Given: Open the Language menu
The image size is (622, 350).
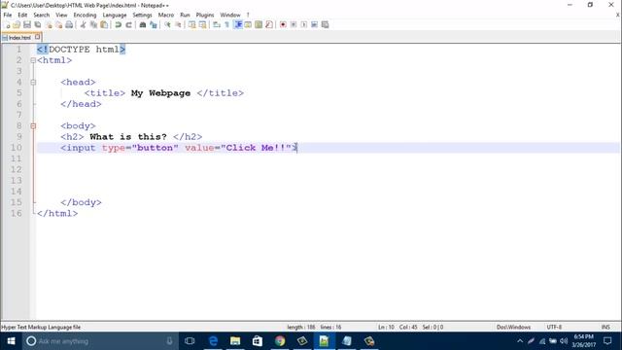Looking at the screenshot, I should [x=115, y=15].
